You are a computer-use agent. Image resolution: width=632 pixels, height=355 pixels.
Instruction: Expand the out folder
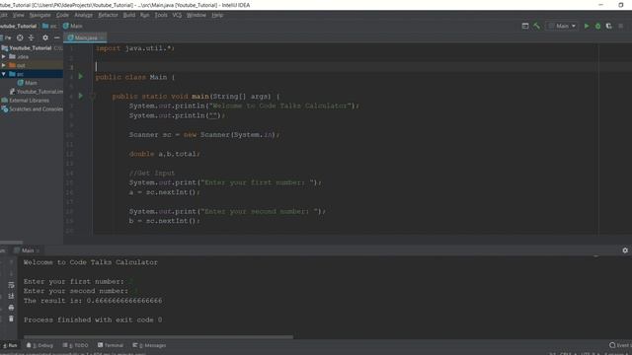click(x=4, y=65)
